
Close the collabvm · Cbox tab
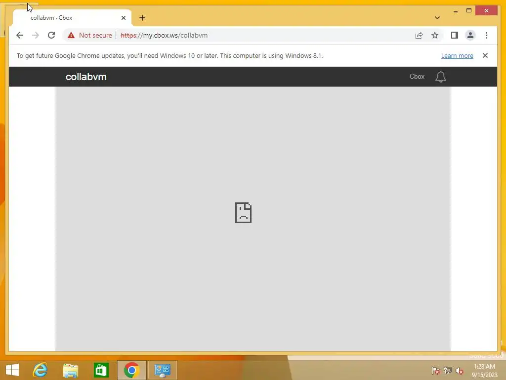pos(123,18)
